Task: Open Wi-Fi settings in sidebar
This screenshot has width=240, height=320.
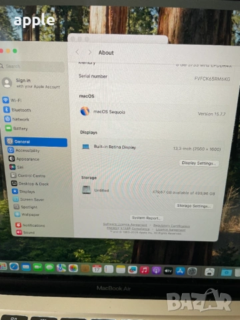Action: click(12, 100)
